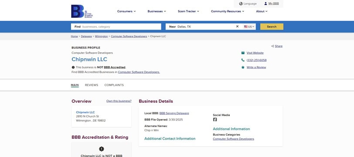Clear the Near location field

pos(237,27)
